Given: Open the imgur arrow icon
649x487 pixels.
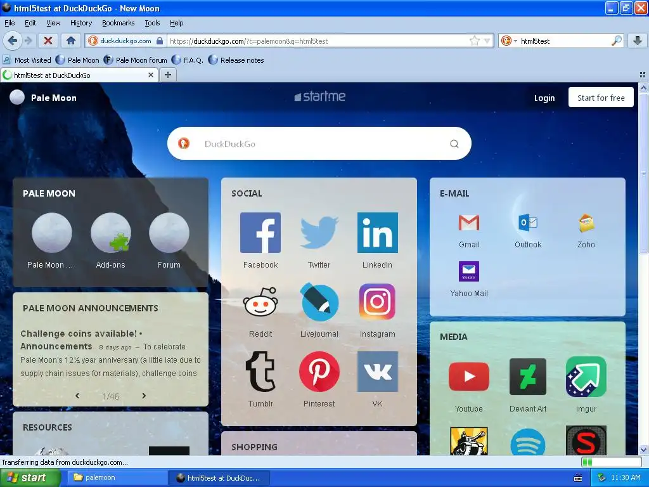Looking at the screenshot, I should (586, 377).
